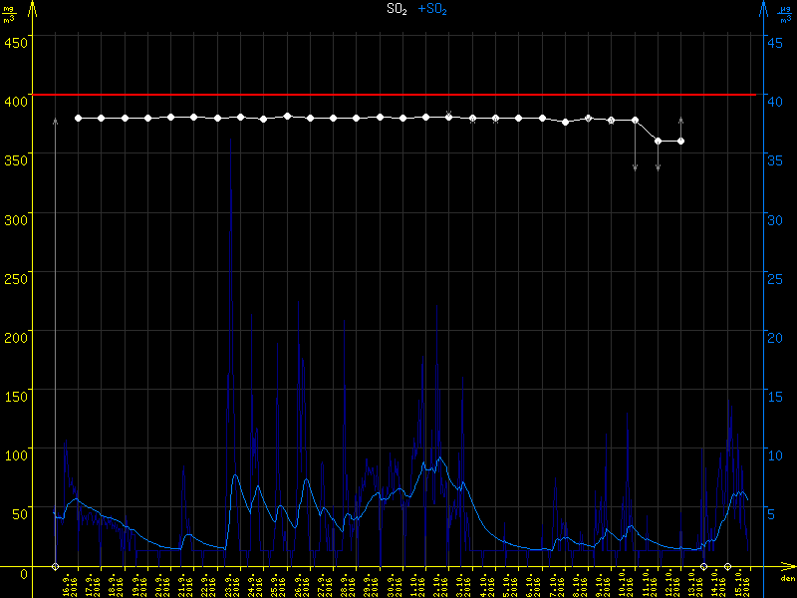Click the red 400 limit line
Image resolution: width=797 pixels, height=598 pixels.
[398, 95]
